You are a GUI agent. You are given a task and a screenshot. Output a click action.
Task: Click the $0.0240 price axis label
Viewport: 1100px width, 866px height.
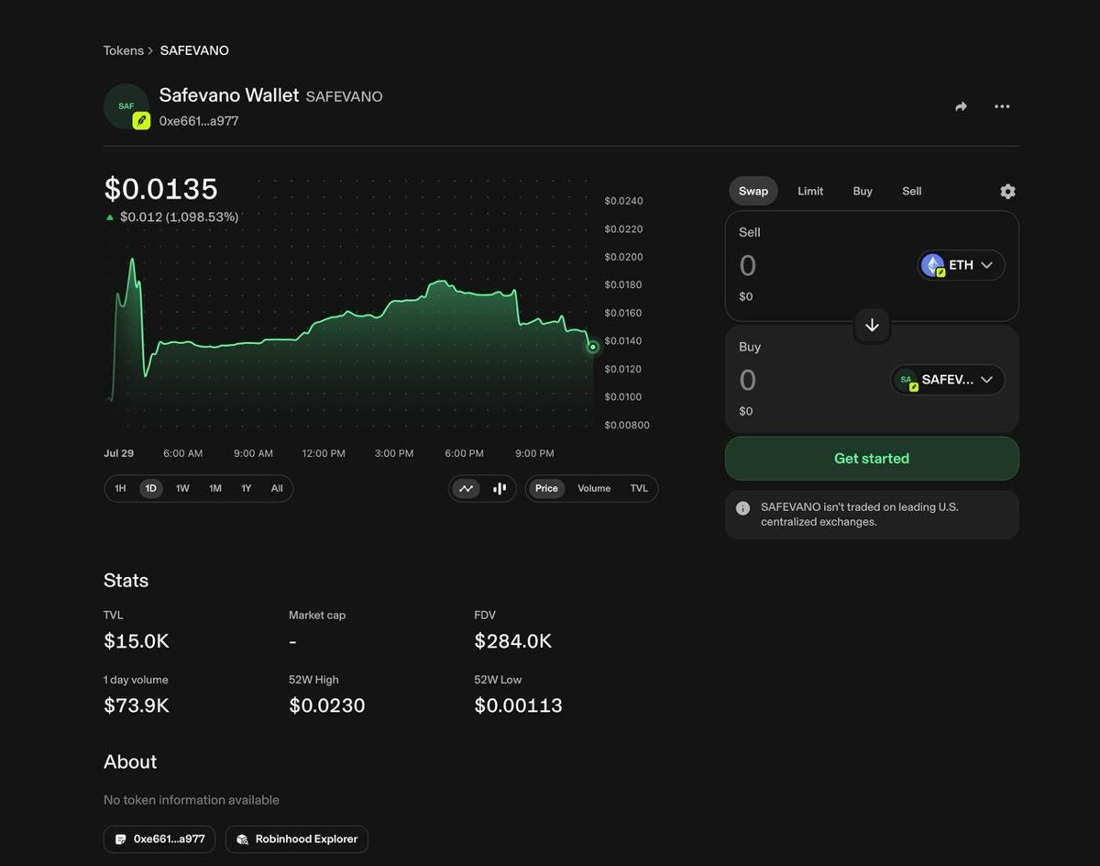tap(624, 201)
